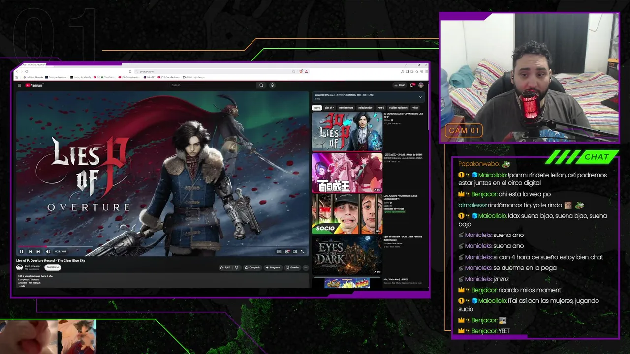
Task: Click the video title text
Action: pyautogui.click(x=51, y=260)
